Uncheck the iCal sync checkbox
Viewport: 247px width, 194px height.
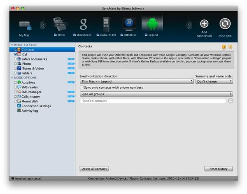(16, 54)
